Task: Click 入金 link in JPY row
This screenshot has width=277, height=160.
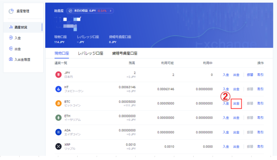Action: click(x=226, y=75)
